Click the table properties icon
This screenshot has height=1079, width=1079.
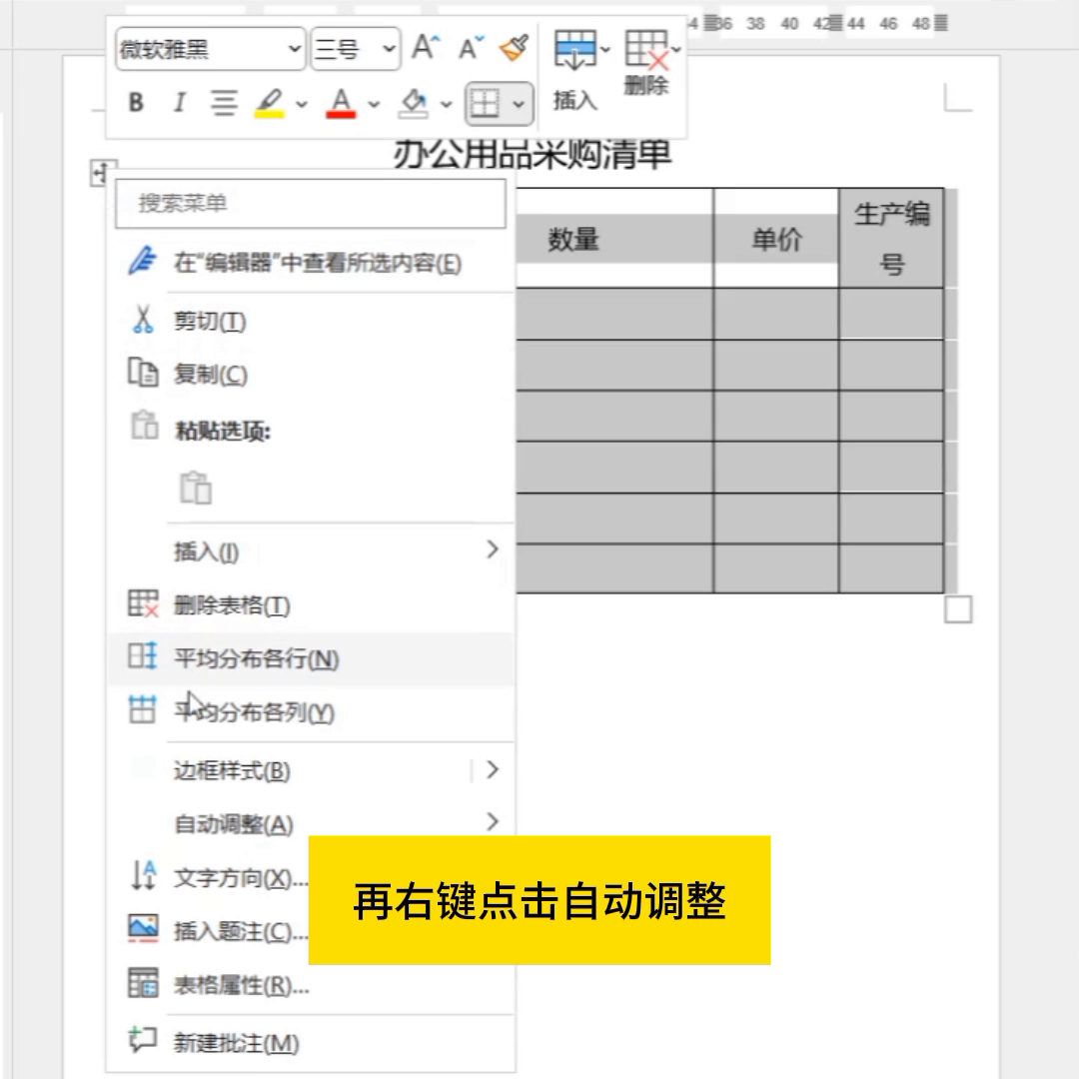click(143, 983)
